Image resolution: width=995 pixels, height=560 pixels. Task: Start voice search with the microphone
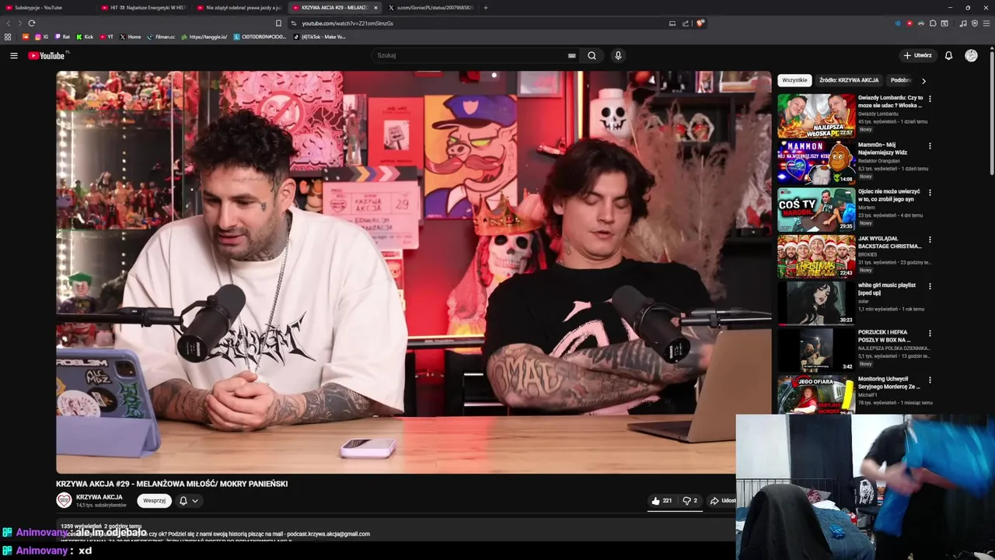point(618,55)
